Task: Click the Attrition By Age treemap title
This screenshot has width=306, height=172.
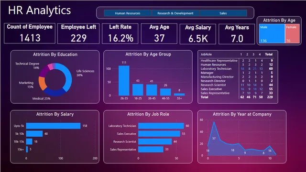Action: point(279,20)
